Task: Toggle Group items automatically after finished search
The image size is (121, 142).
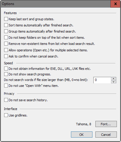Action: click(x=6, y=31)
